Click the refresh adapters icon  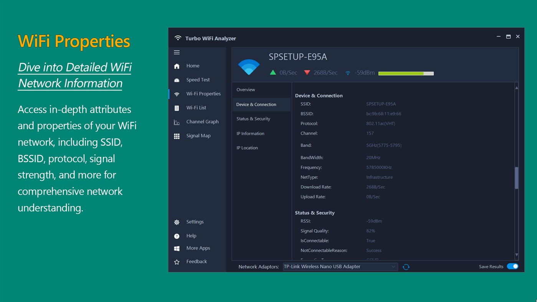[x=406, y=266]
